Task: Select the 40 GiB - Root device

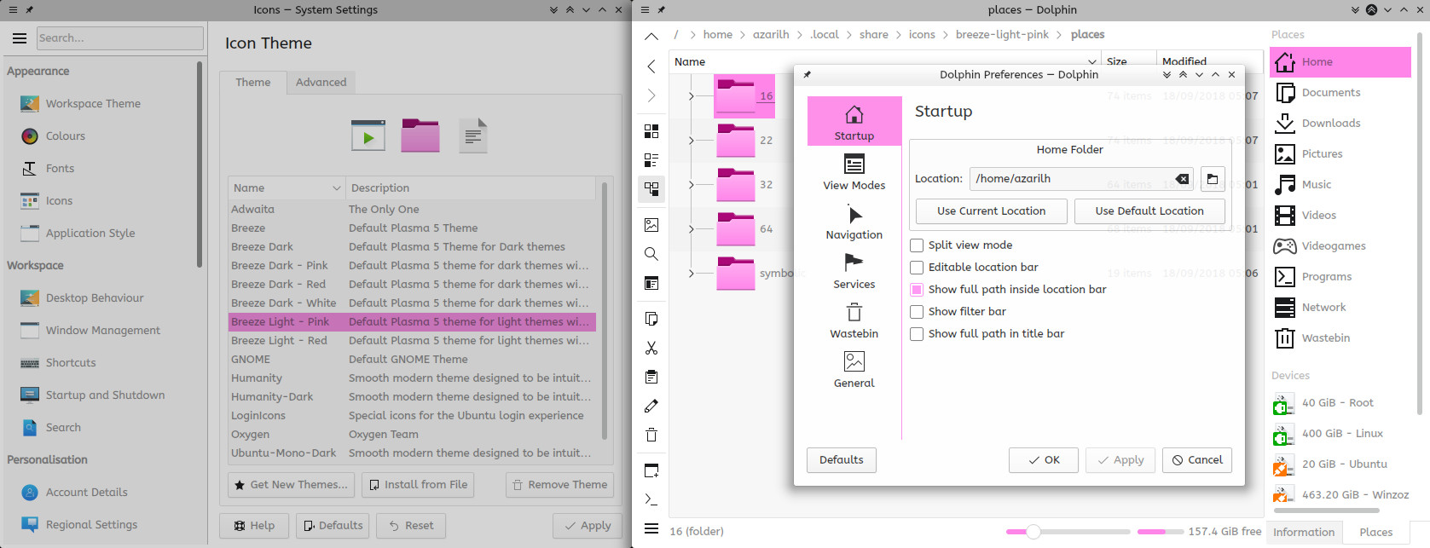Action: point(1340,403)
